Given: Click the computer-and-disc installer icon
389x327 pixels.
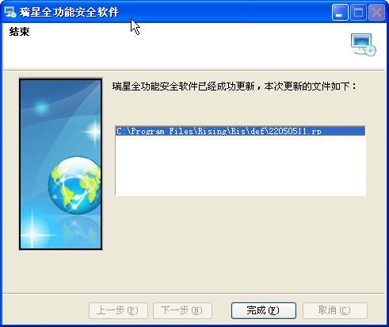Looking at the screenshot, I should click(x=364, y=44).
